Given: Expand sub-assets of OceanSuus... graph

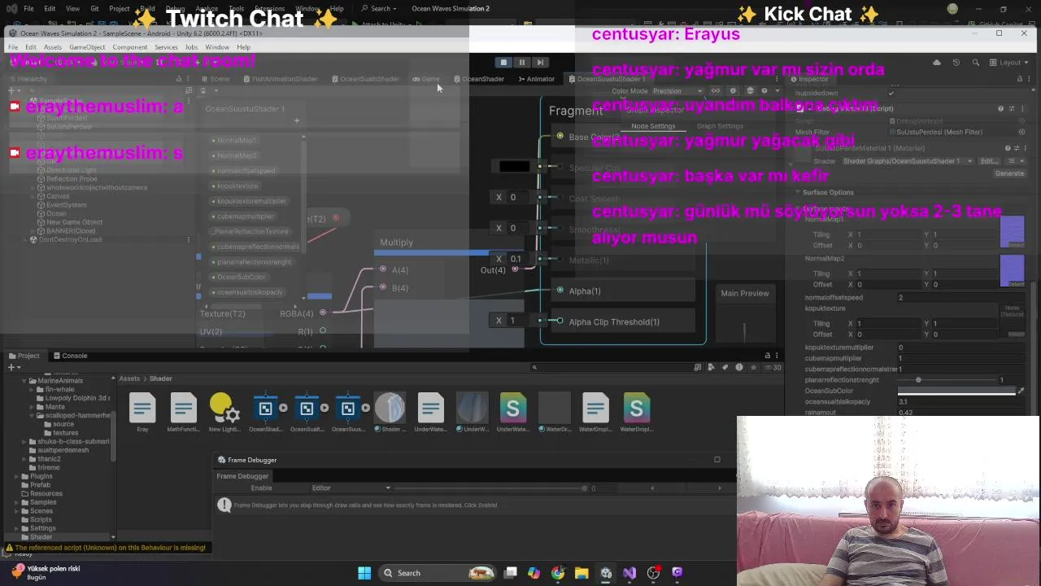Looking at the screenshot, I should click(366, 408).
